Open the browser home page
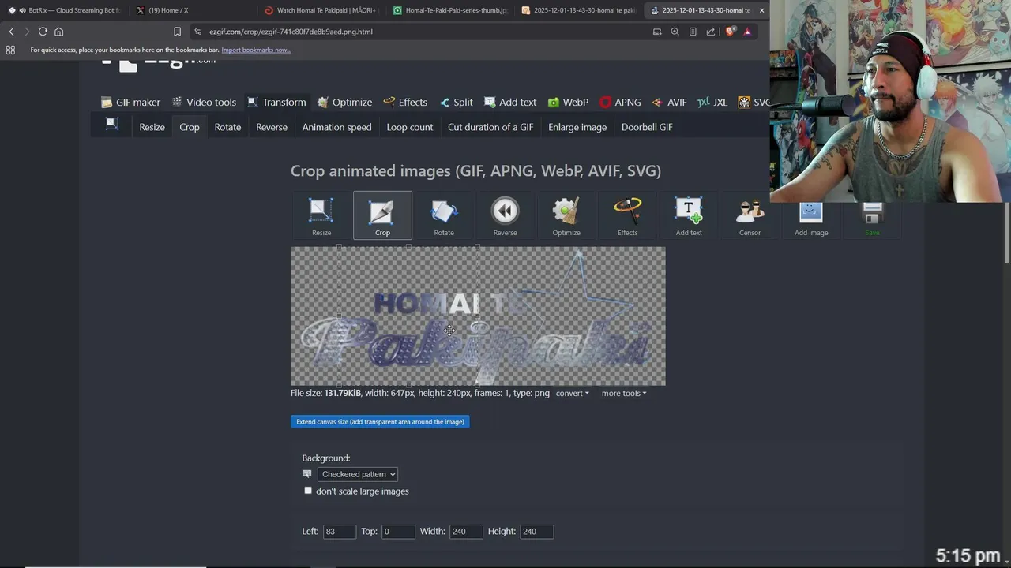Viewport: 1011px width, 568px height. click(x=58, y=32)
